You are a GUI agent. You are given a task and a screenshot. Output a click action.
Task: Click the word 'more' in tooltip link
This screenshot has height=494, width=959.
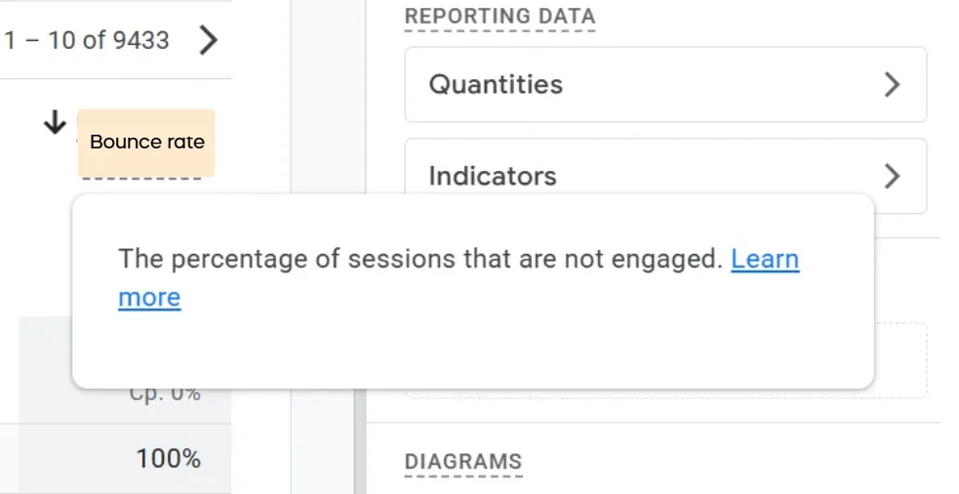[149, 298]
